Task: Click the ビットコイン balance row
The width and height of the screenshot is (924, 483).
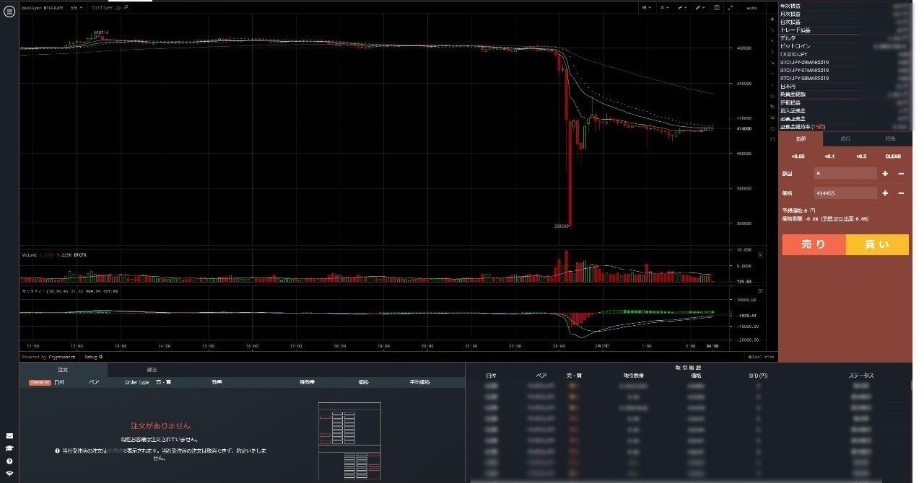Action: (845, 46)
